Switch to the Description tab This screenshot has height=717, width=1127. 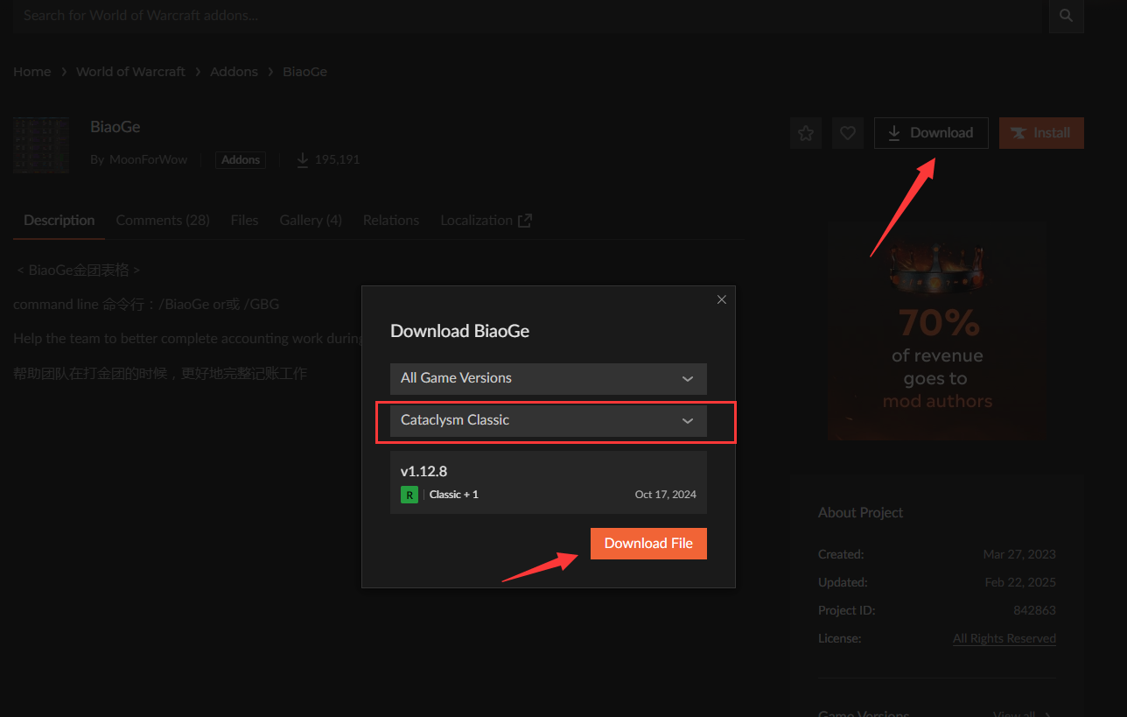click(59, 221)
